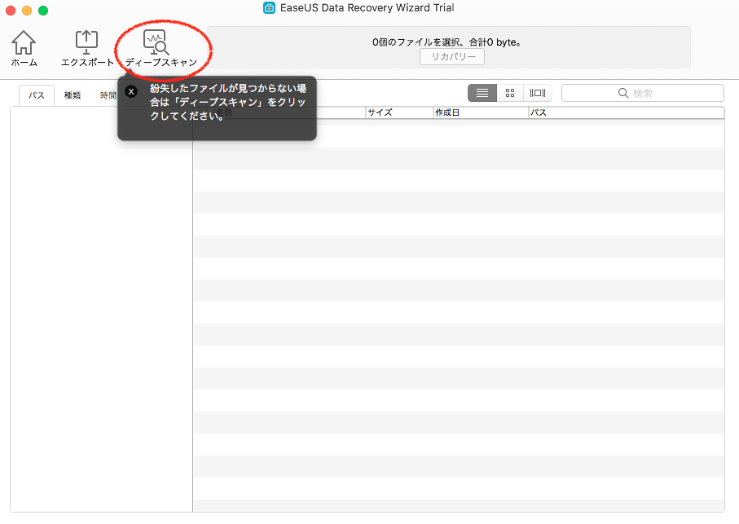Switch to cover flow view mode
Image resolution: width=739 pixels, height=524 pixels.
(537, 93)
